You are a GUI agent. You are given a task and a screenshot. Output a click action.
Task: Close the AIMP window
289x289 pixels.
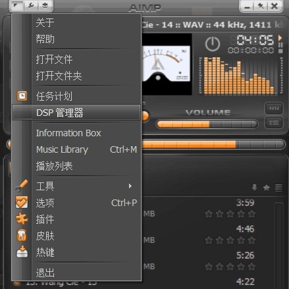coord(275,6)
